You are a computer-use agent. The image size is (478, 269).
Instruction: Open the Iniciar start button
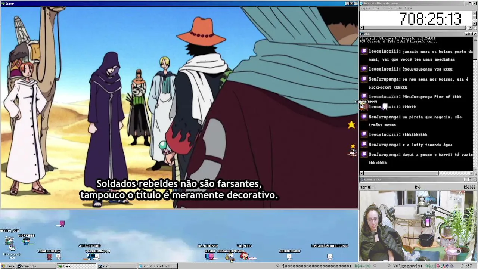(x=7, y=266)
